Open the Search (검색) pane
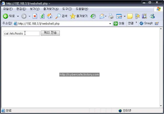This screenshot has width=164, height=114. (x=61, y=16)
